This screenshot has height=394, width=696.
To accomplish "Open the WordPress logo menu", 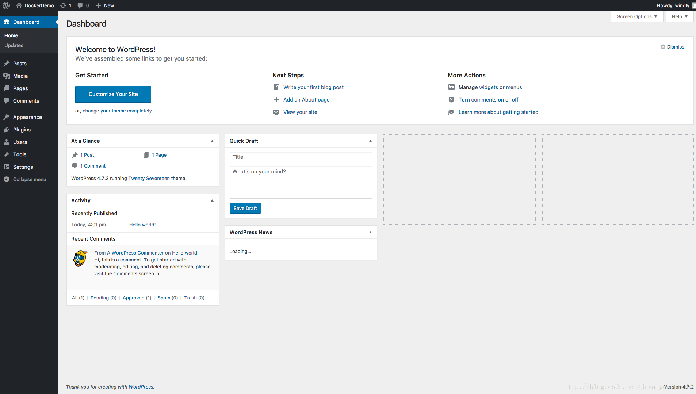I will point(6,5).
